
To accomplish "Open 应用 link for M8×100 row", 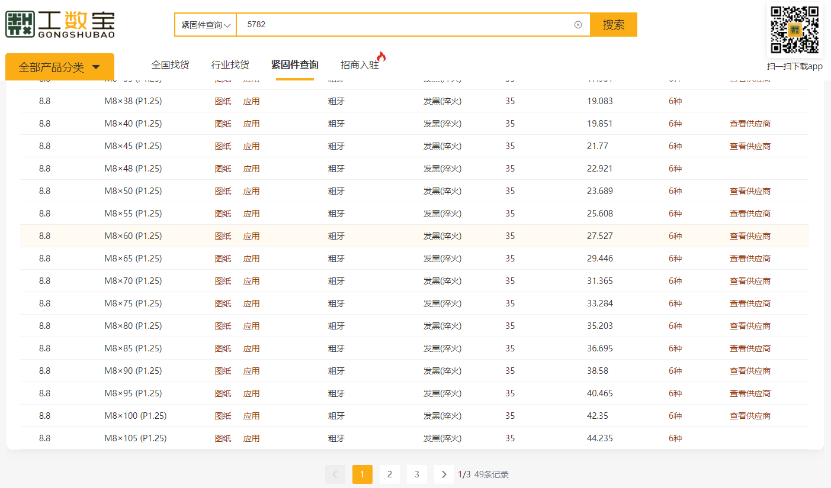I will coord(251,416).
